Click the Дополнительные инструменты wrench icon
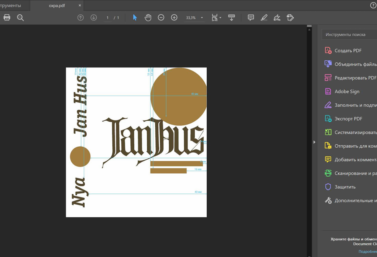The width and height of the screenshot is (377, 257). pos(328,200)
